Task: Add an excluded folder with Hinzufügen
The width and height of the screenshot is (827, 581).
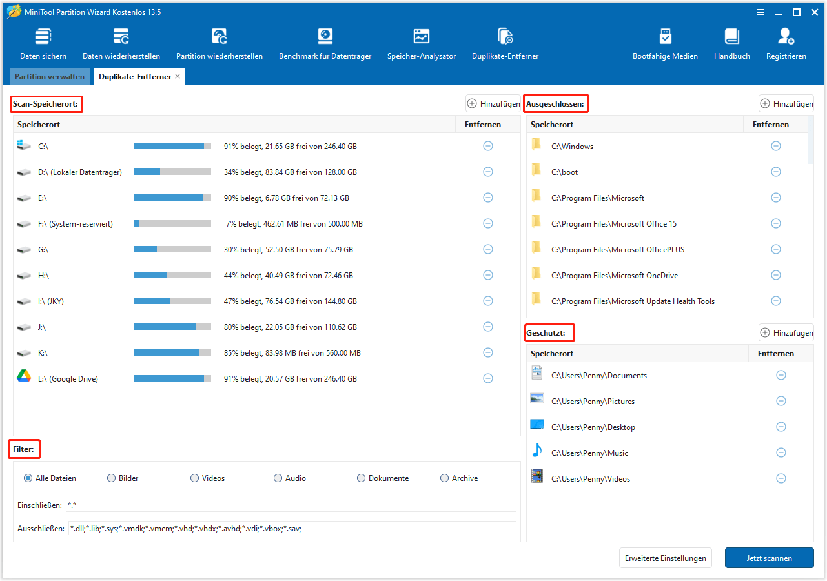Action: click(x=786, y=103)
